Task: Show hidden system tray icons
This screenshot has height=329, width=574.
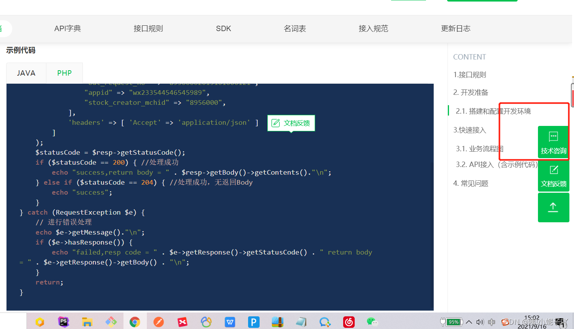Action: pos(469,322)
